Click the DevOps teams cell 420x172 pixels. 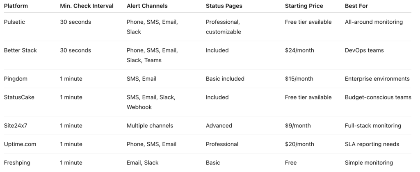click(364, 50)
